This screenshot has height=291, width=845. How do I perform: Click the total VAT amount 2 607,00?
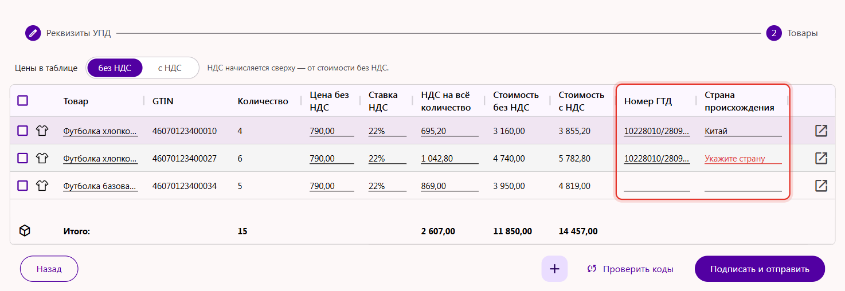pos(438,231)
